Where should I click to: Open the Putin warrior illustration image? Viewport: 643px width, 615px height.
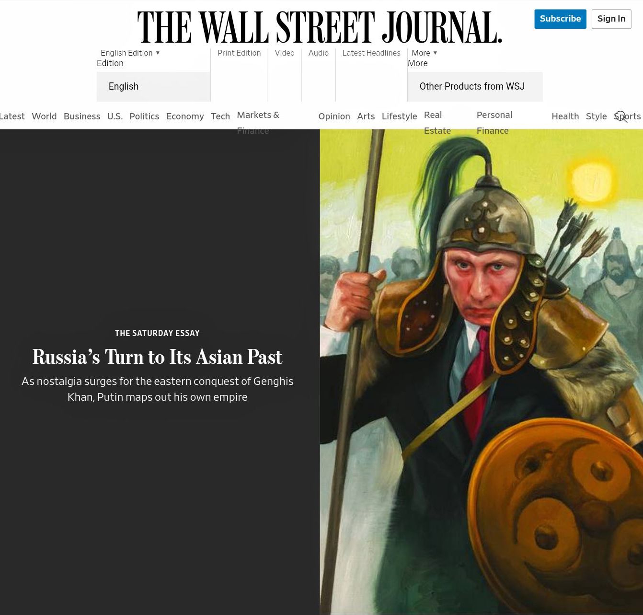tap(481, 372)
